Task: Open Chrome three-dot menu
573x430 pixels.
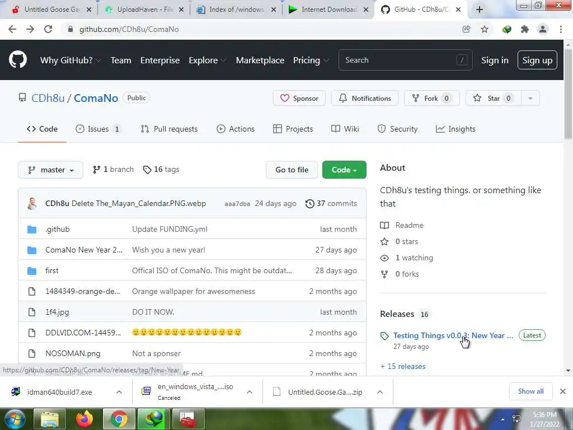Action: 561,29
